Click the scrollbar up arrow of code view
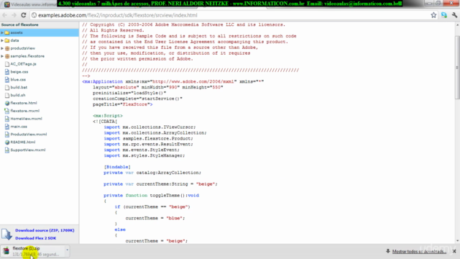The image size is (460, 259). tap(457, 25)
